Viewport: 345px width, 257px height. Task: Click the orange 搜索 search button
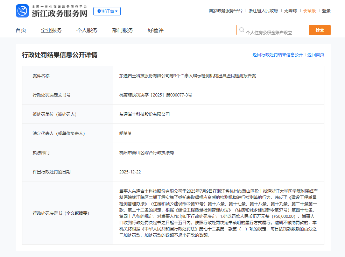click(x=319, y=30)
